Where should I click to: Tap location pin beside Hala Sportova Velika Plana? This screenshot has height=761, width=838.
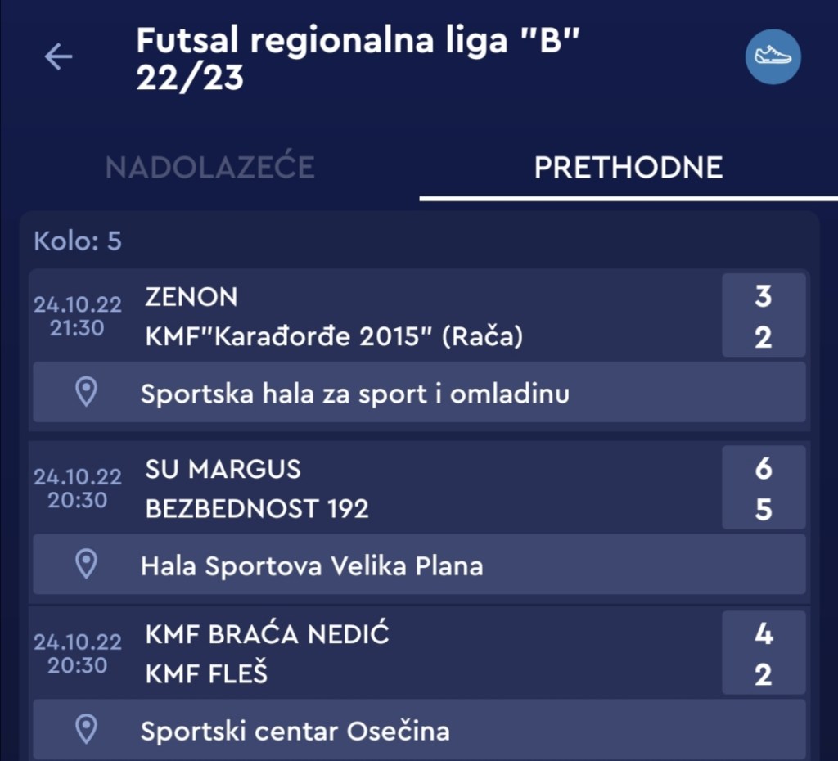coord(86,565)
